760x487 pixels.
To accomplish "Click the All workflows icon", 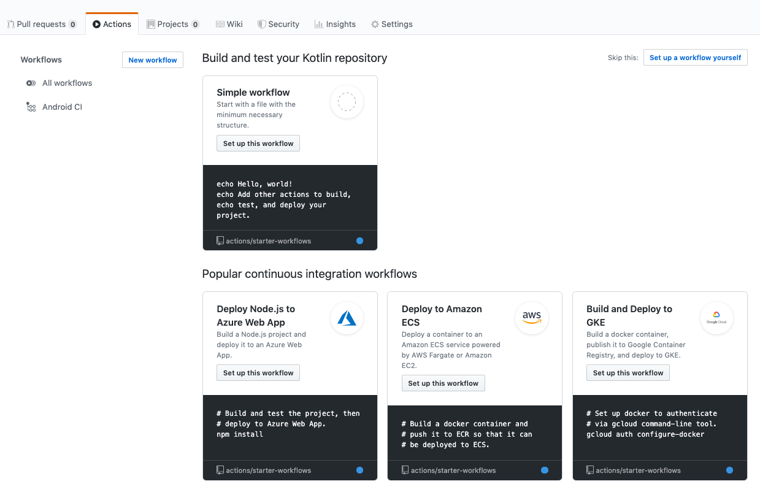I will pyautogui.click(x=31, y=83).
